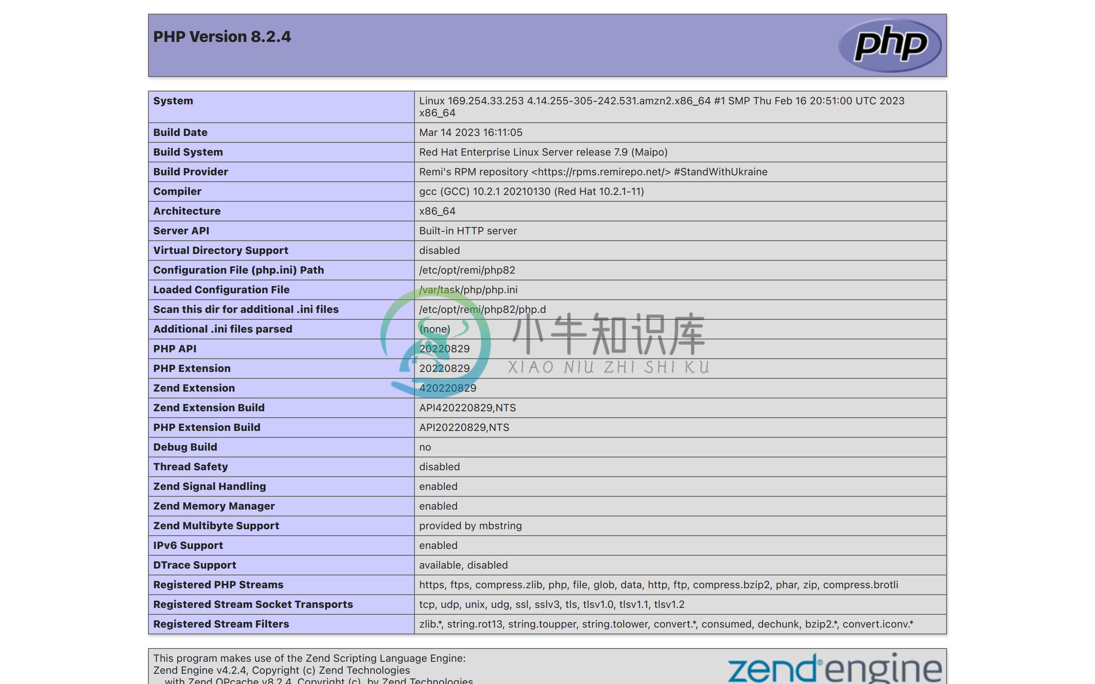The image size is (1095, 684).
Task: Select the tcp, udp, unix transports value
Action: tap(552, 605)
